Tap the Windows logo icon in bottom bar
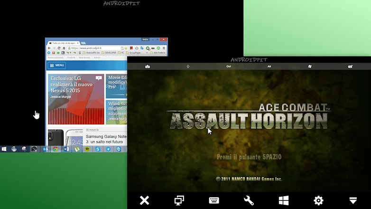Screen dimensions: 371x209 coord(283,200)
